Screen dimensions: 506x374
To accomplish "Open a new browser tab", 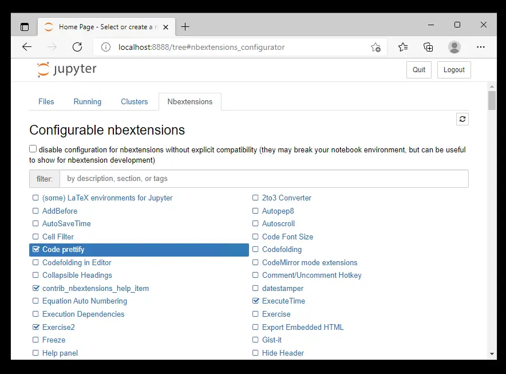I will [185, 27].
